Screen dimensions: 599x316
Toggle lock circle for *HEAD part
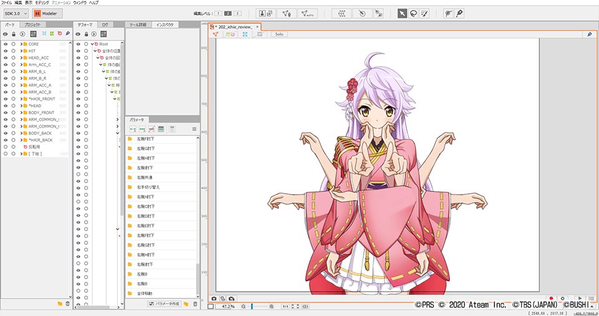tap(14, 106)
